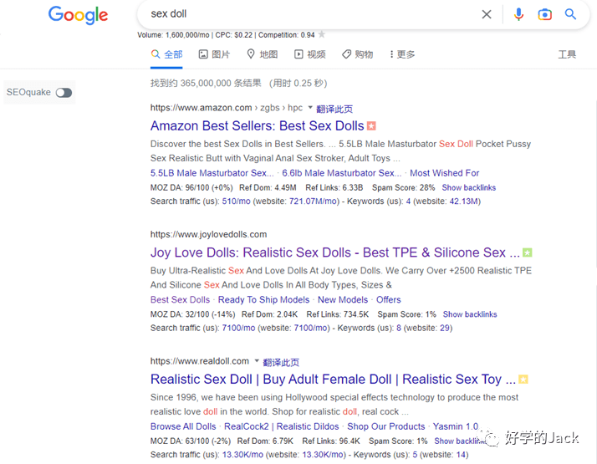Click the 13.30K/mo search traffic value
597x464 pixels.
pos(242,455)
